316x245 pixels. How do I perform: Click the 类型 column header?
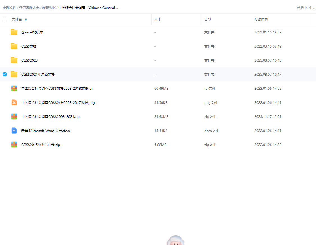pyautogui.click(x=208, y=19)
